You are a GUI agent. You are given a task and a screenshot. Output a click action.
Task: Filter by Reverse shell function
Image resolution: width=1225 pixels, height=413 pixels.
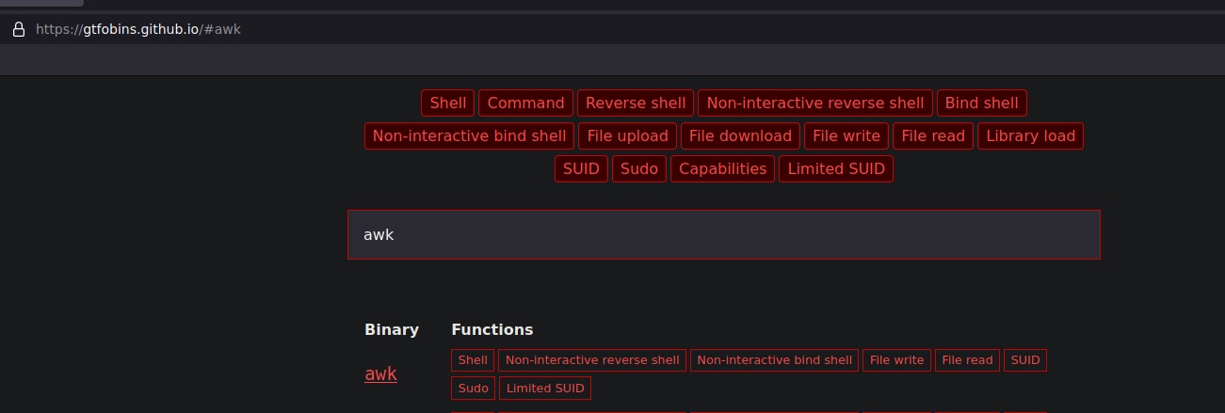tap(636, 103)
